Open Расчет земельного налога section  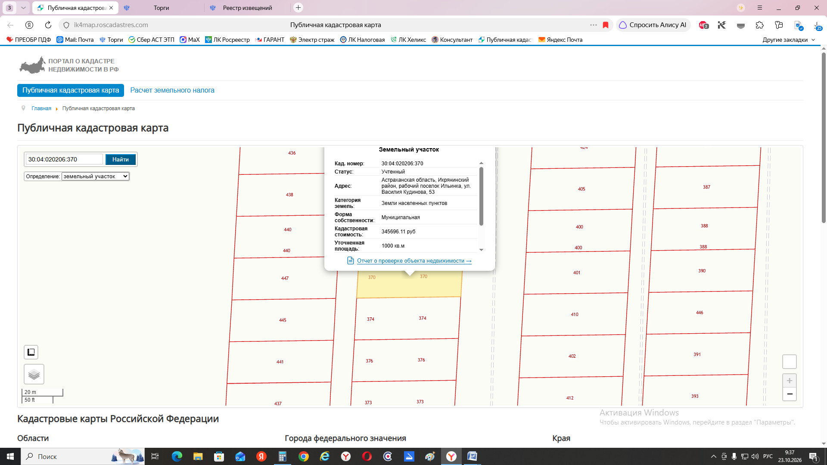tap(172, 90)
